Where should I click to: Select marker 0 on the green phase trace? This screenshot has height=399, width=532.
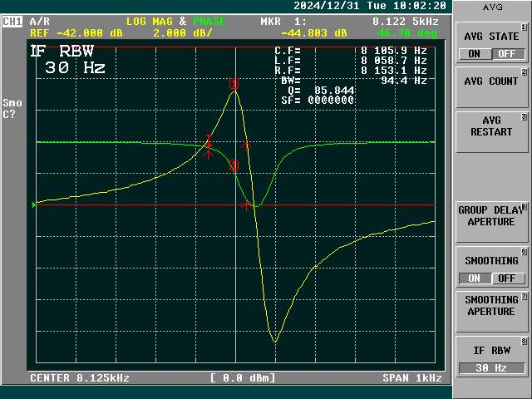coord(234,165)
